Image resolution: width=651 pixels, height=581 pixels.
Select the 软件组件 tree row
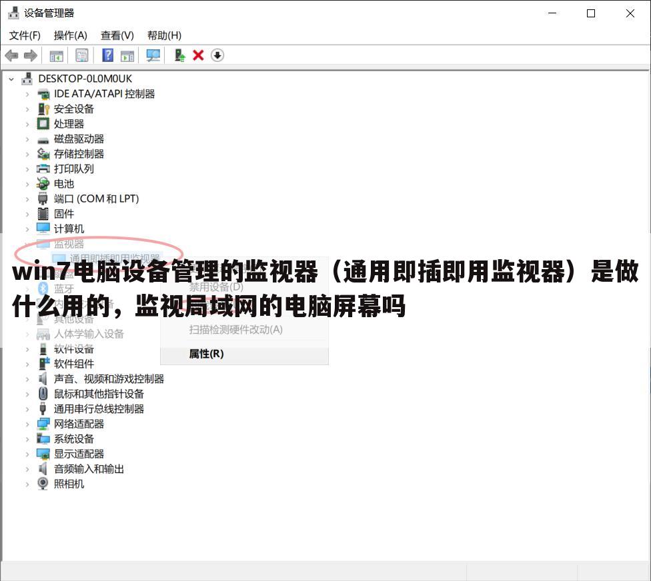(74, 364)
